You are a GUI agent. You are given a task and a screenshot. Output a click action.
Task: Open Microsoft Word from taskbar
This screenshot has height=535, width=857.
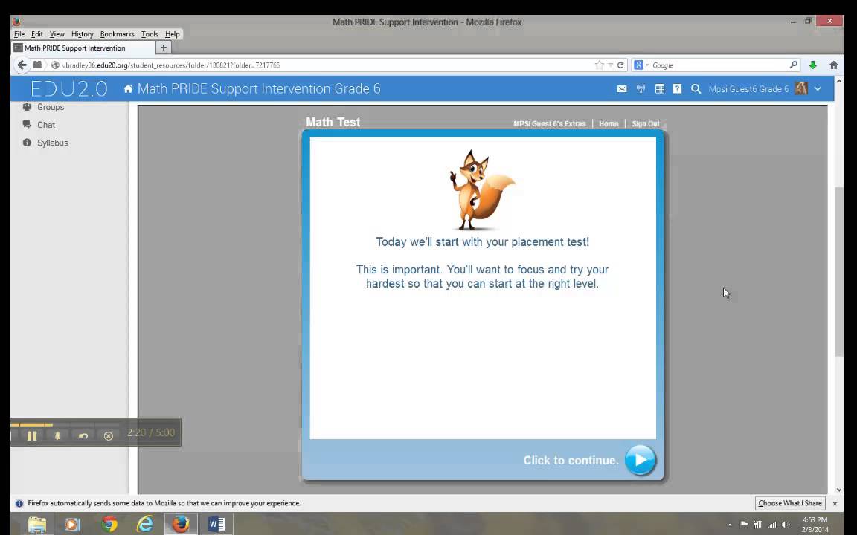217,525
